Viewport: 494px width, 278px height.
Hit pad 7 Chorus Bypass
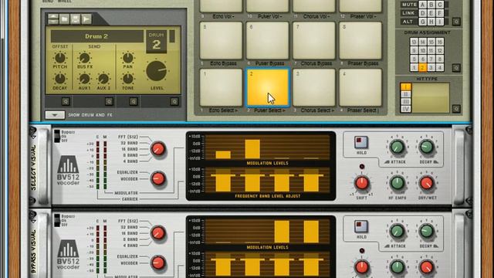click(314, 41)
